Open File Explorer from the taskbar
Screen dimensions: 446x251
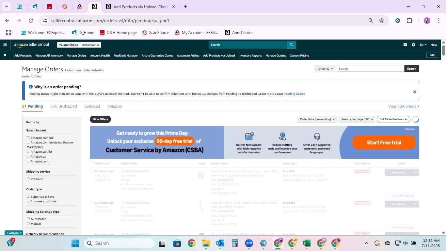point(206,243)
